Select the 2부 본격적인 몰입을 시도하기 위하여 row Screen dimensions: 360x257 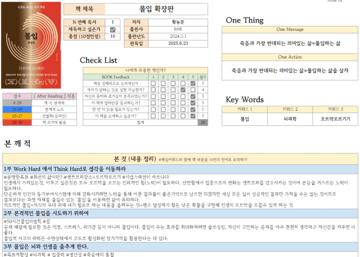click(x=180, y=213)
